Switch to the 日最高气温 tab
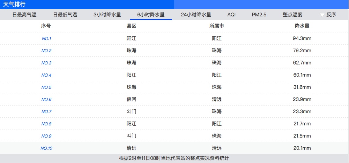Screen dimensions: 349x163 pos(24,15)
